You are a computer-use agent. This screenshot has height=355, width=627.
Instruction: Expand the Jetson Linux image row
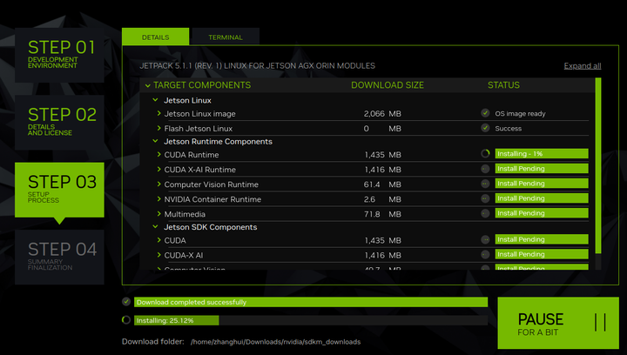[158, 114]
